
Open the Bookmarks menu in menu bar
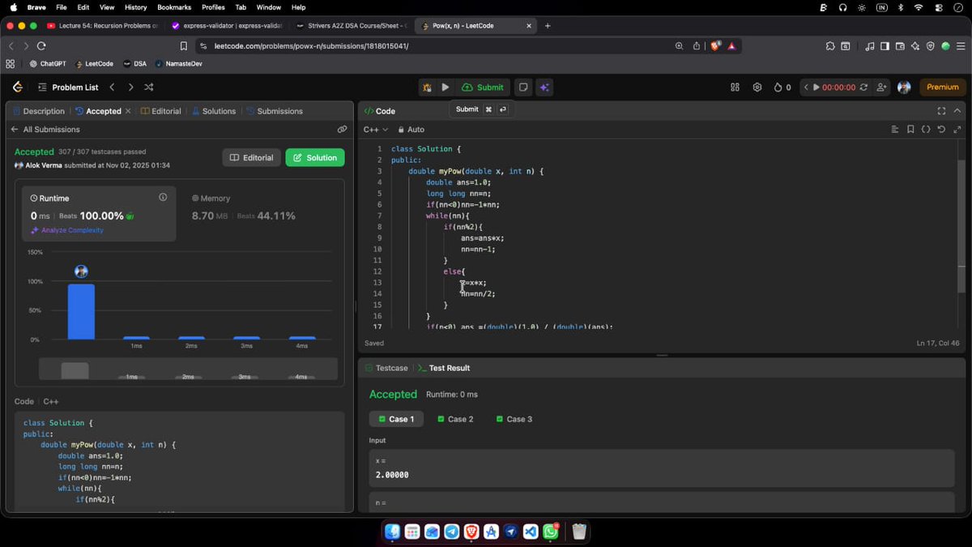173,7
